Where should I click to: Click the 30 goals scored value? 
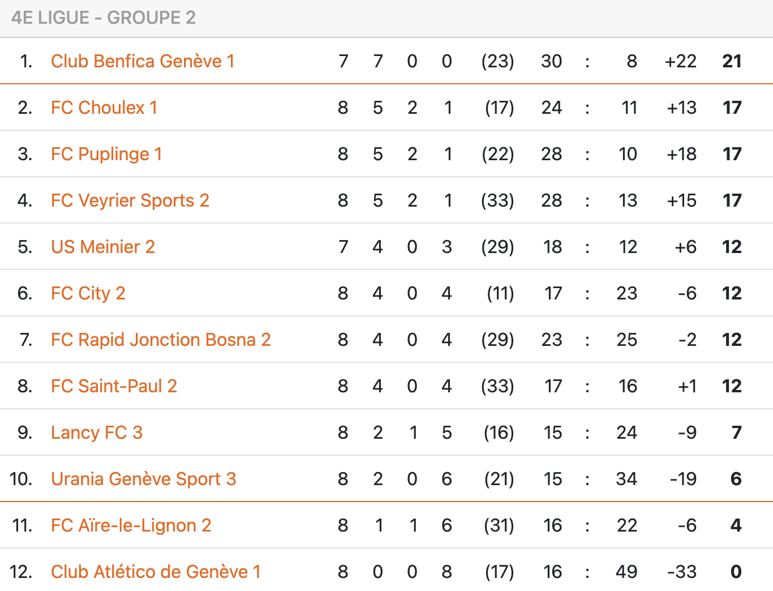pyautogui.click(x=551, y=61)
